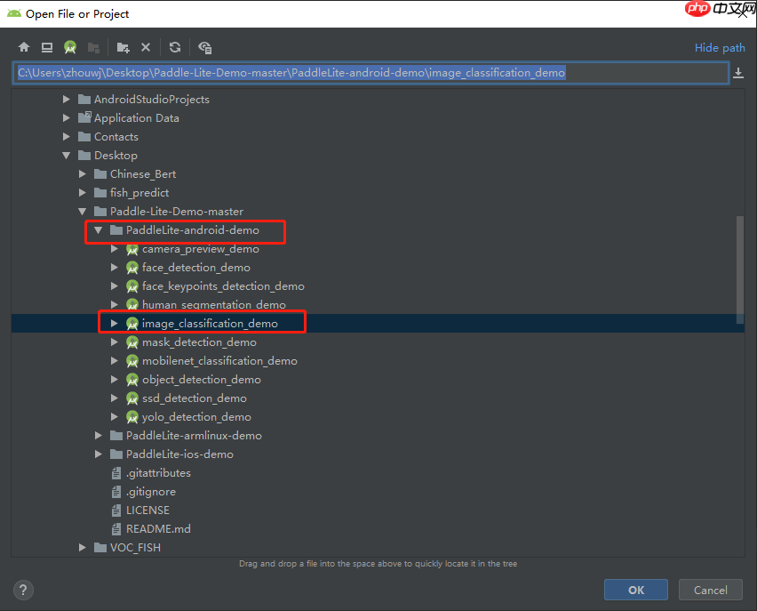Expand the PaddleLite-ios-demo folder
The width and height of the screenshot is (757, 611).
pos(99,454)
